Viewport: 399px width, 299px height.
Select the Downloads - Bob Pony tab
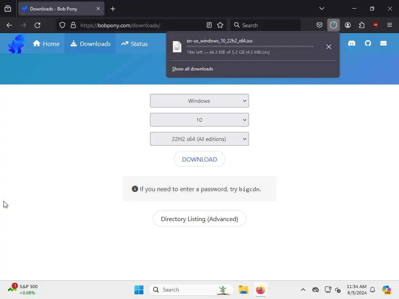point(61,9)
